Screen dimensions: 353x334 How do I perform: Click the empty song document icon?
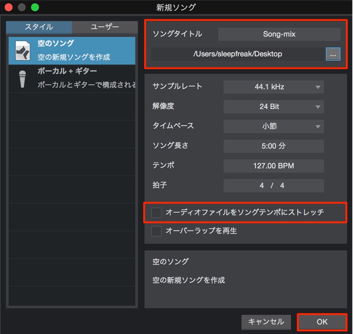tap(23, 51)
